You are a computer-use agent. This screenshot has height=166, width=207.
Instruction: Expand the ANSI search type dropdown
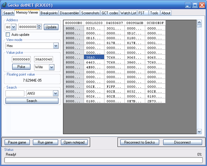click(x=55, y=93)
